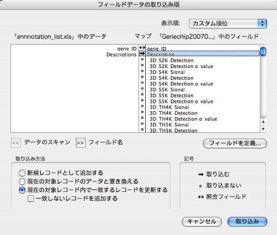Select 現在の対象レコードのデータと置き換える radio option
The image size is (277, 235).
tap(22, 182)
